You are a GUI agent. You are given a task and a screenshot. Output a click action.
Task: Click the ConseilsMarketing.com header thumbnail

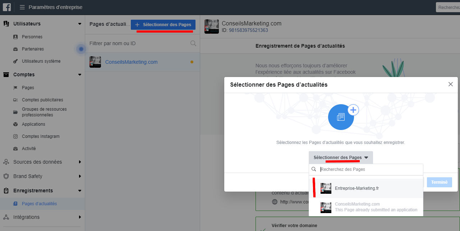tap(212, 27)
